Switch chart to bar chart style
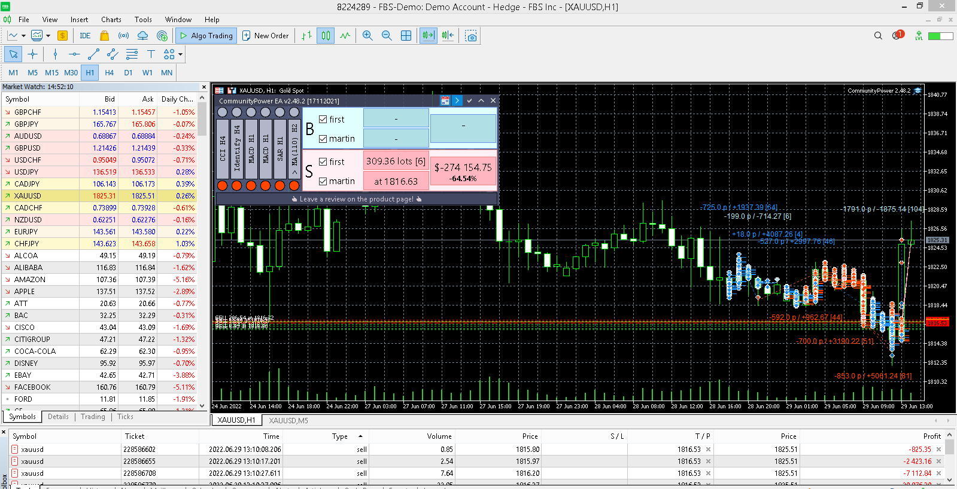The height and width of the screenshot is (489, 957). (x=306, y=36)
